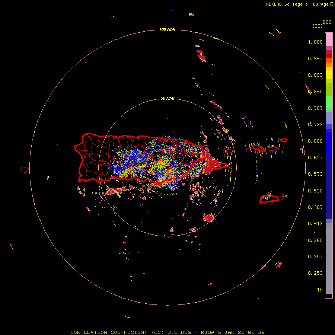Select the 1.000 scale value
335x335 pixels.
coord(315,42)
